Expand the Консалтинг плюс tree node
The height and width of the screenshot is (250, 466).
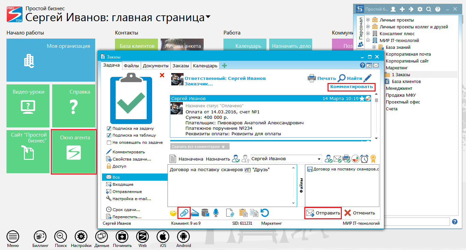(x=368, y=33)
